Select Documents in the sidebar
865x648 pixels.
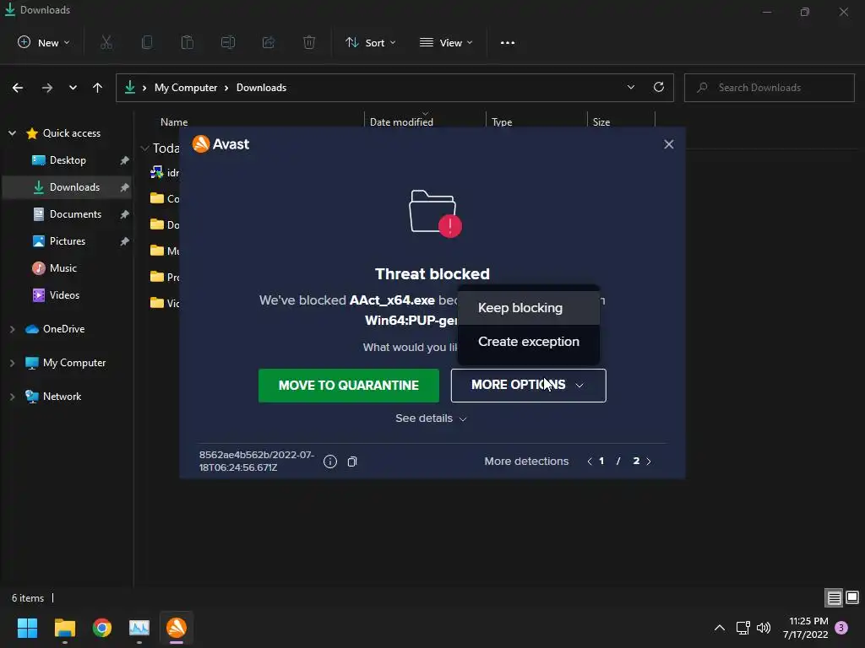click(x=68, y=213)
